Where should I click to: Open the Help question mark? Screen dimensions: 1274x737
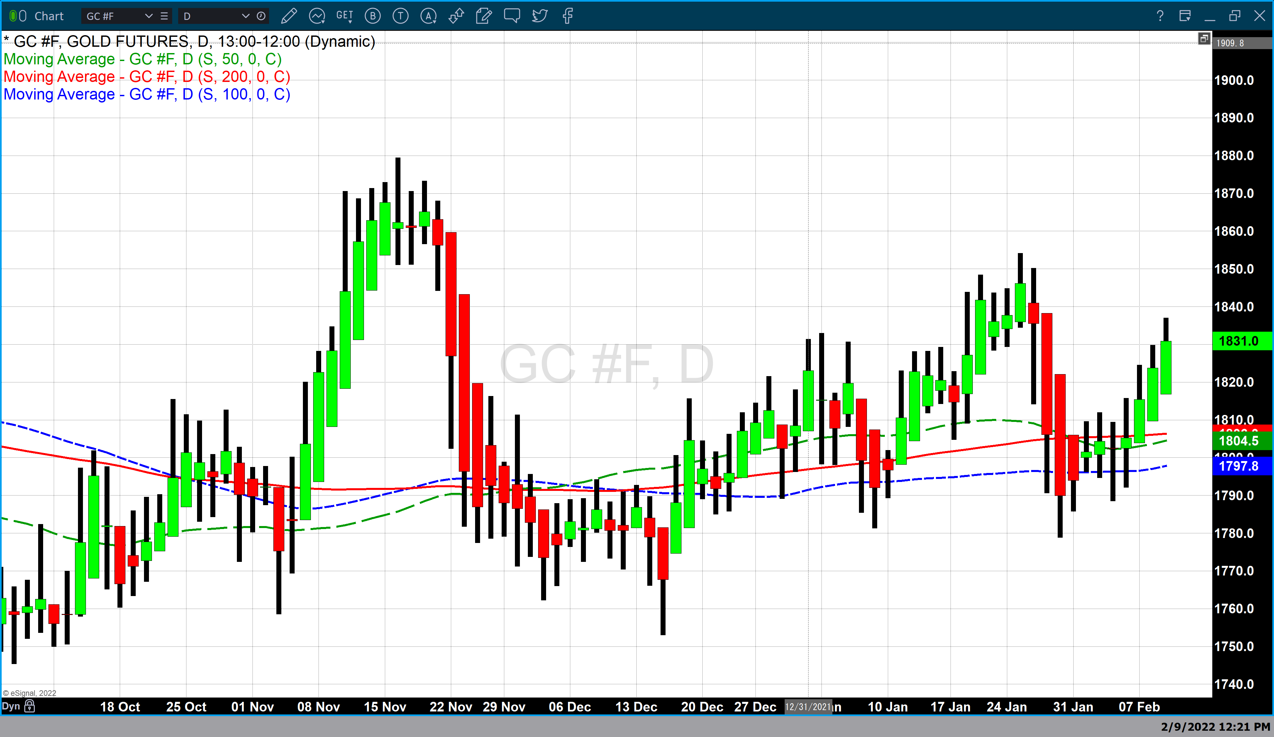(x=1160, y=16)
